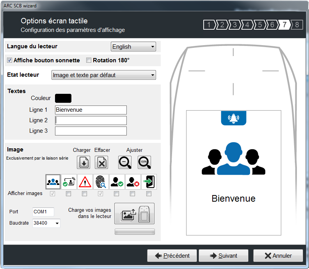The height and width of the screenshot is (269, 309).
Task: Disable the Affiche bouton sonnette checkbox
Action: click(x=10, y=60)
